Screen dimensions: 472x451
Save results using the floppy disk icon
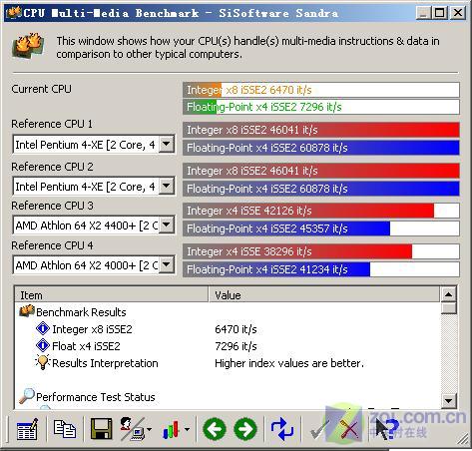click(x=101, y=429)
